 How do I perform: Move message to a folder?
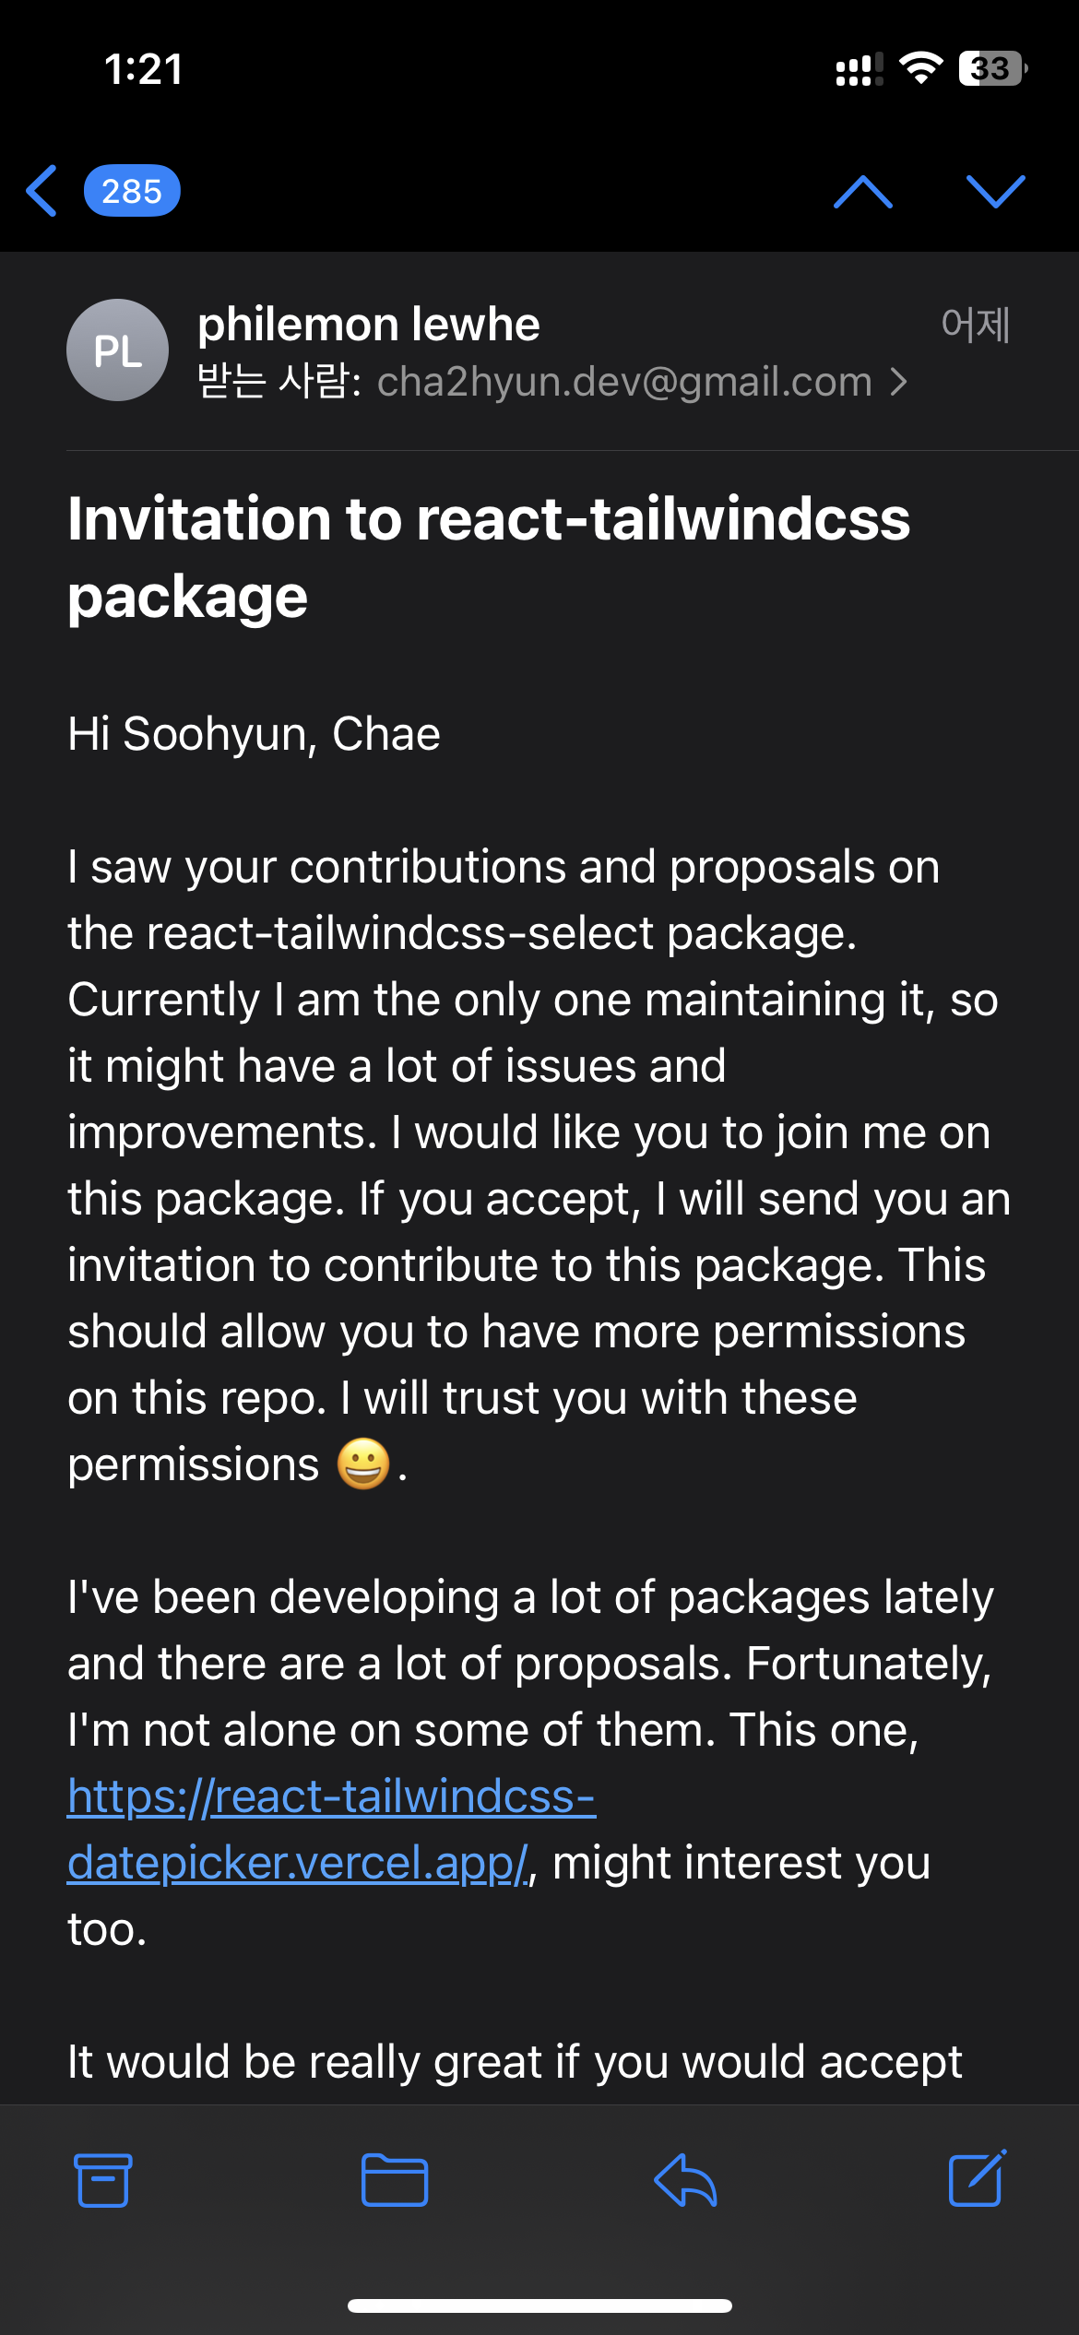click(394, 2180)
